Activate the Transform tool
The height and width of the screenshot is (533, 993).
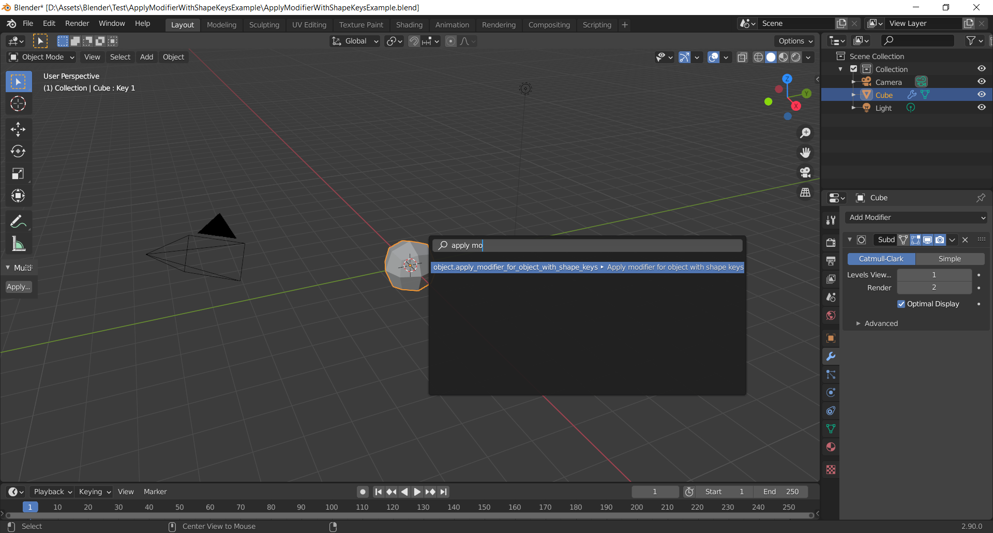click(18, 196)
